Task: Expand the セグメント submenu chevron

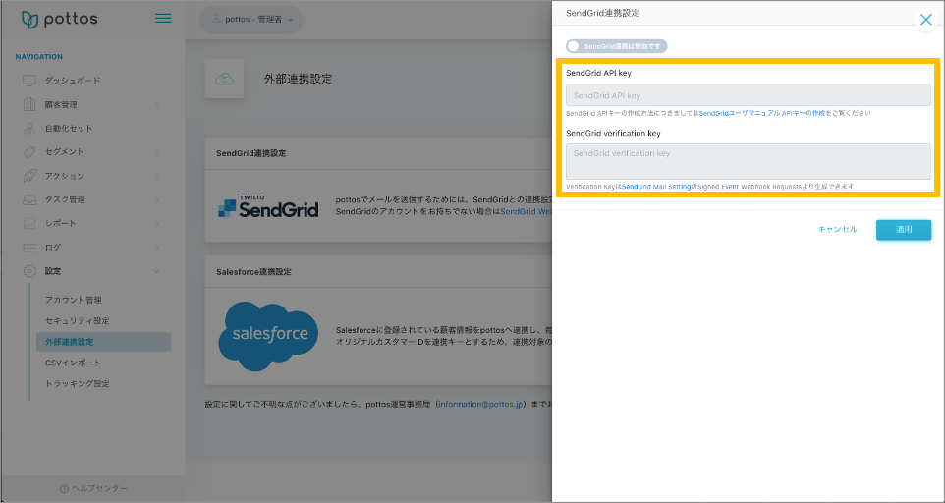Action: pyautogui.click(x=157, y=152)
